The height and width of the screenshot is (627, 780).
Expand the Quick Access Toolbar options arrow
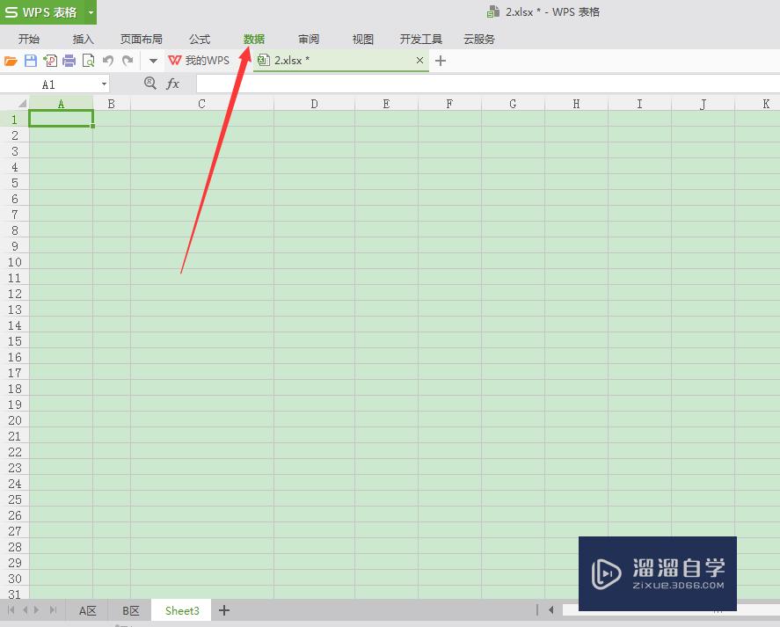151,60
